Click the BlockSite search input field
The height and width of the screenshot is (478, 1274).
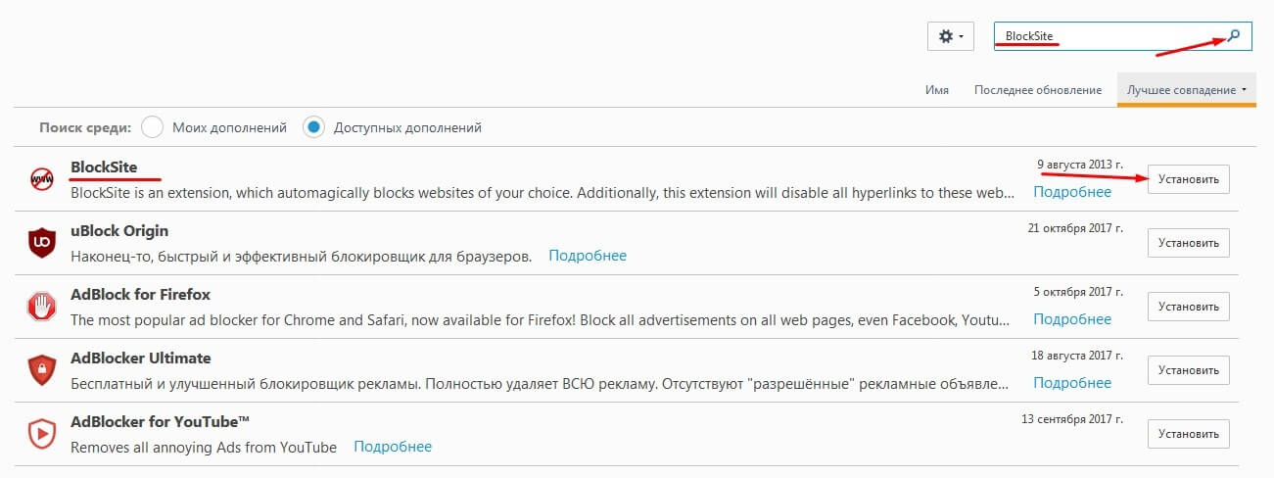click(x=1107, y=36)
